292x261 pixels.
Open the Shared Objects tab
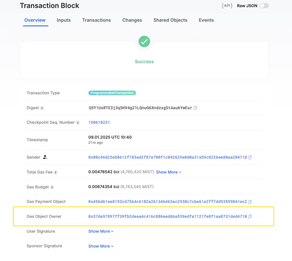pos(170,20)
